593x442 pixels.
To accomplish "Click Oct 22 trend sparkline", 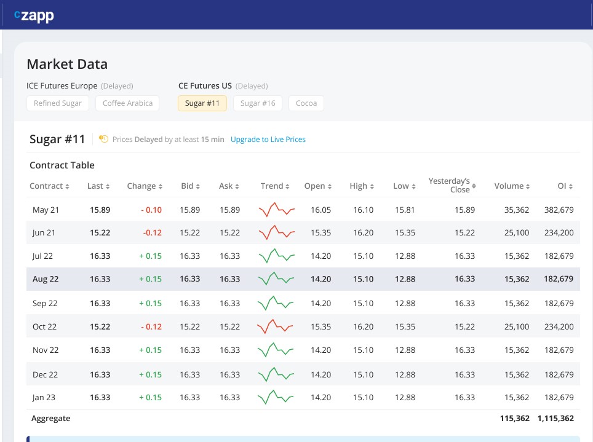I will click(275, 326).
